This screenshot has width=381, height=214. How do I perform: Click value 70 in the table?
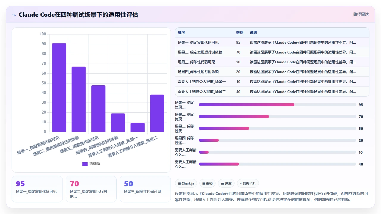[238, 52]
